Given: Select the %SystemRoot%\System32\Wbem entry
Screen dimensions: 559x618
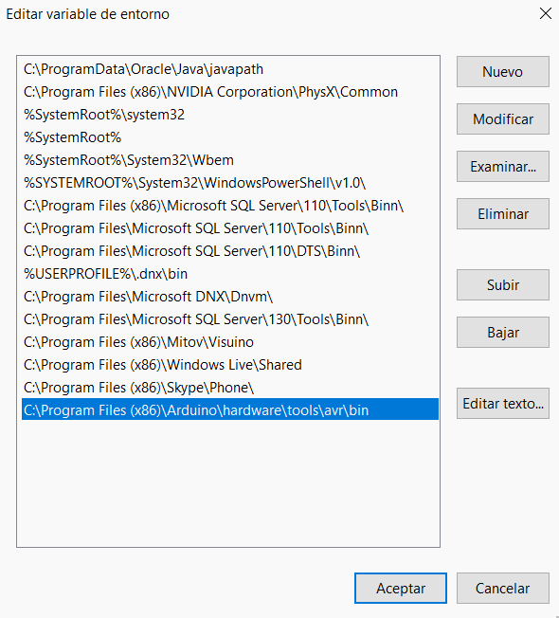Looking at the screenshot, I should pos(230,160).
